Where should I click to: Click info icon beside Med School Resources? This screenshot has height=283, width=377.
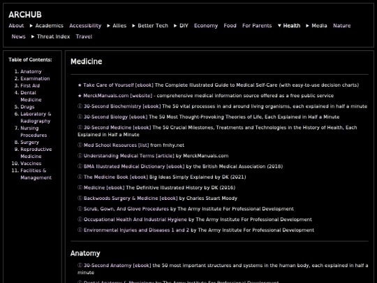(80, 145)
